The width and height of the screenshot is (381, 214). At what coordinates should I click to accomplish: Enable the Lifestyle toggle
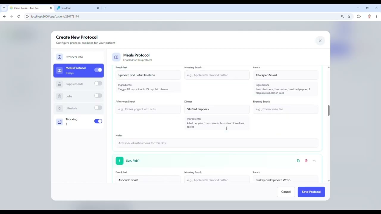(98, 108)
